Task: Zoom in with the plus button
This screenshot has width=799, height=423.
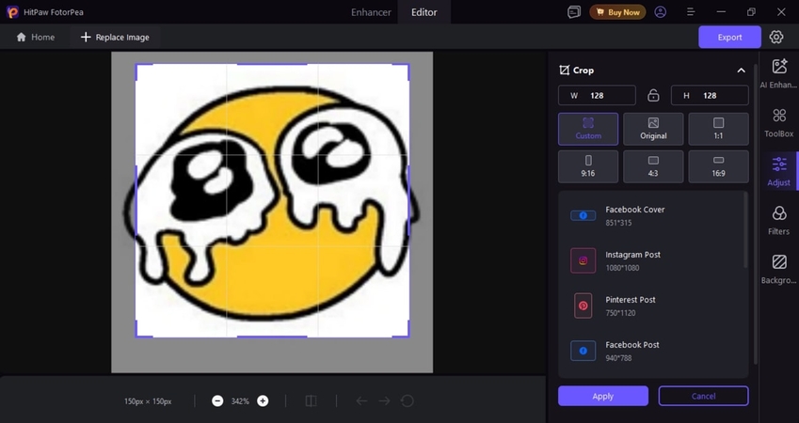Action: pos(263,401)
